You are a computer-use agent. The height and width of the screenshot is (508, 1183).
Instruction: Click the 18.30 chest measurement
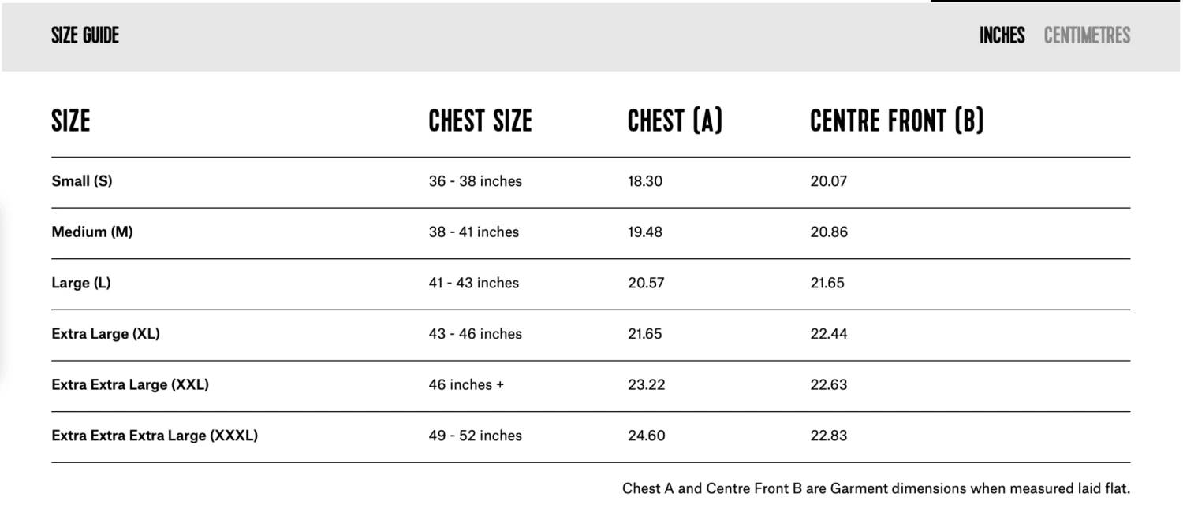pos(645,181)
